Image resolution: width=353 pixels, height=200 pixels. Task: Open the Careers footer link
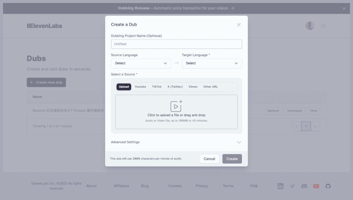pyautogui.click(x=175, y=186)
